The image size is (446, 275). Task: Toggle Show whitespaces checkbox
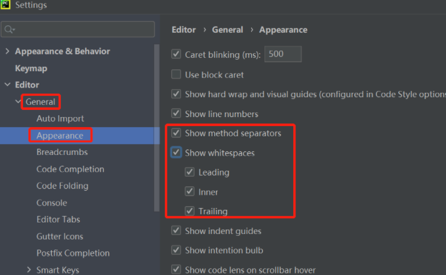click(x=176, y=153)
